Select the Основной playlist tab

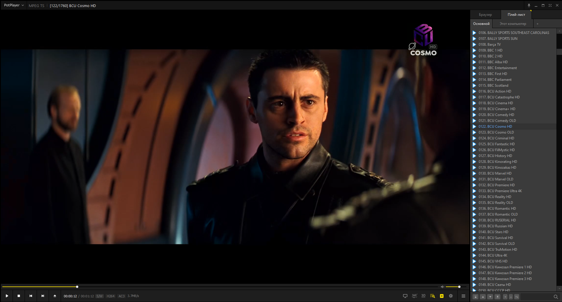pyautogui.click(x=481, y=24)
